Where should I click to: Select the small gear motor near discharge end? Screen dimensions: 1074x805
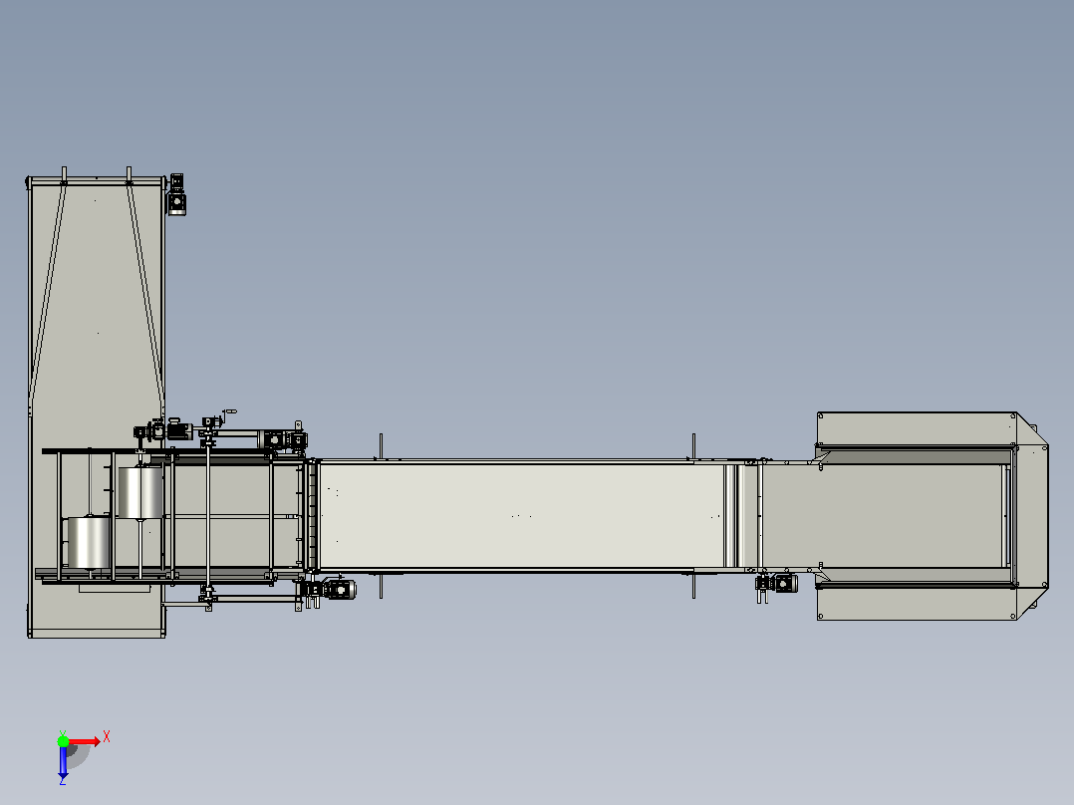click(777, 584)
